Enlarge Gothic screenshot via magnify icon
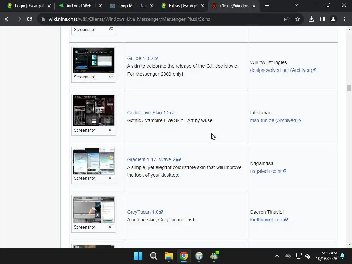 click(111, 130)
